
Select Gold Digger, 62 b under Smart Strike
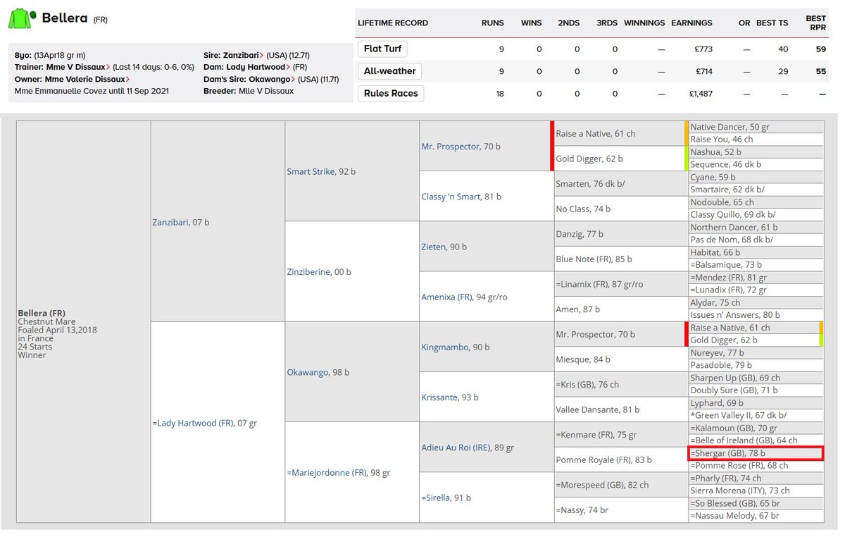pyautogui.click(x=621, y=159)
